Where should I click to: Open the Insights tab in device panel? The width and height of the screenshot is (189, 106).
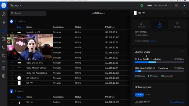(159, 25)
